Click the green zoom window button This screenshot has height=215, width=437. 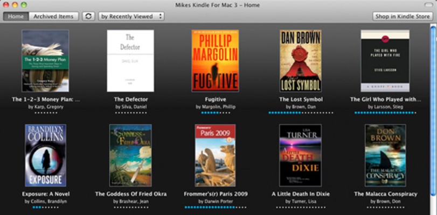click(24, 5)
